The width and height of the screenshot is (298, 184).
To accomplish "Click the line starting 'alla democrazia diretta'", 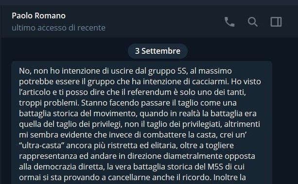I will 132,167.
